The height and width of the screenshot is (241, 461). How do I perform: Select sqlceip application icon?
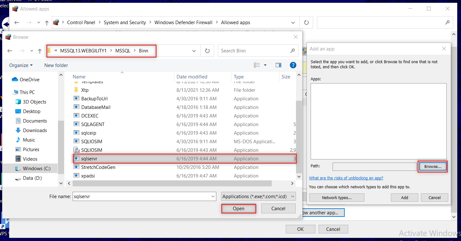coord(76,133)
